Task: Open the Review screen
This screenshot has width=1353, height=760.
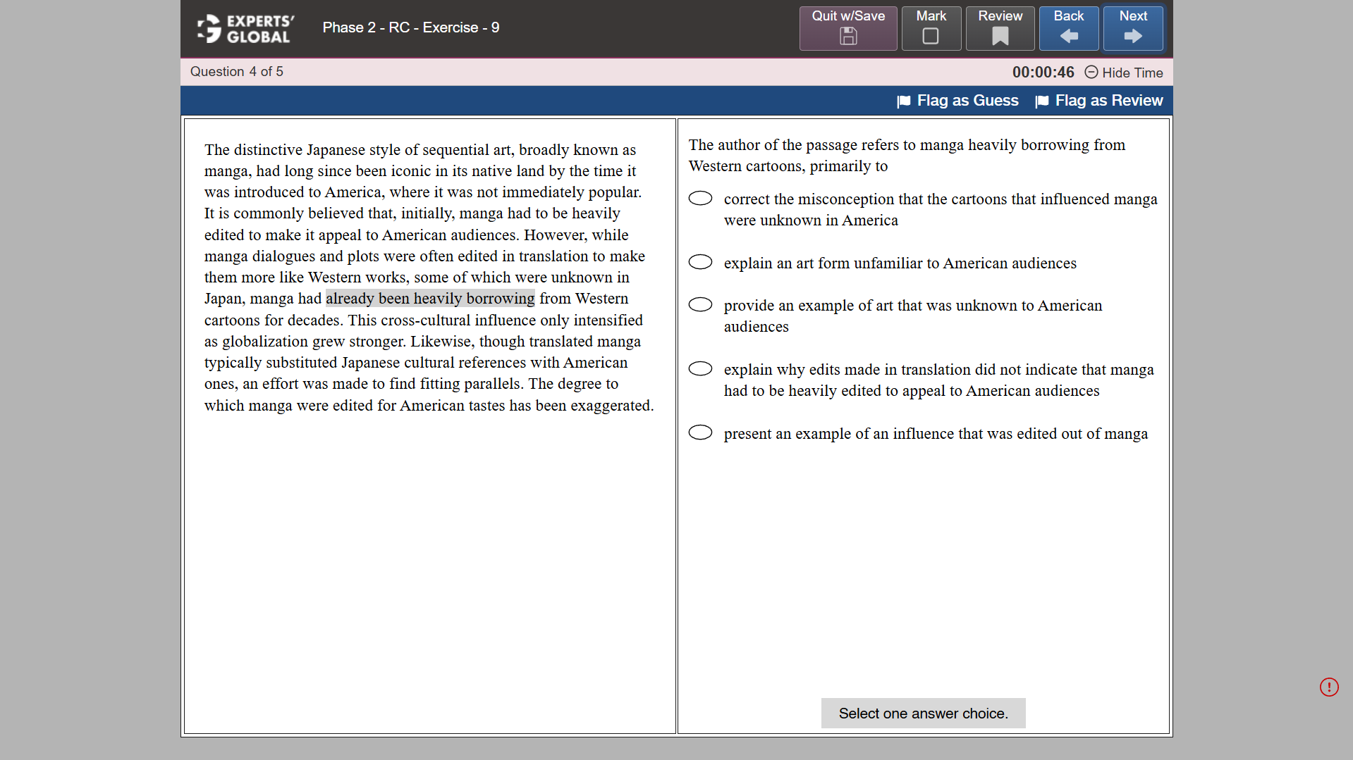Action: pos(999,27)
